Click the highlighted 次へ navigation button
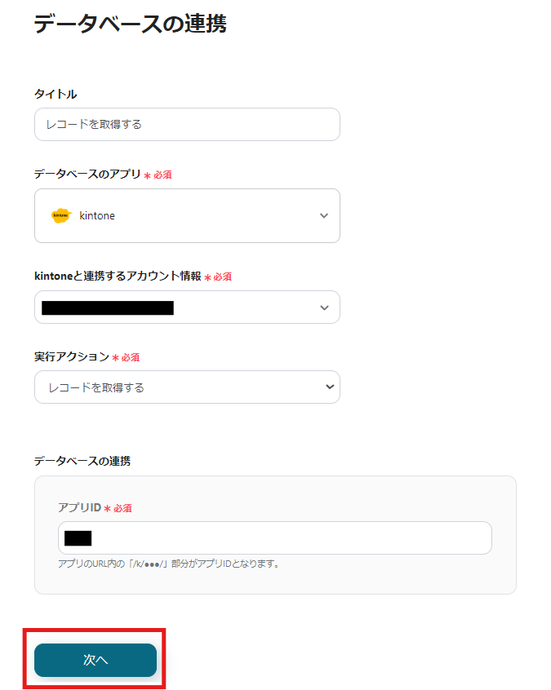This screenshot has height=690, width=551. point(95,660)
